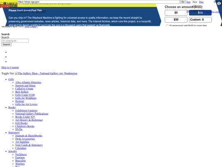The height and width of the screenshot is (167, 222).
Task: Browse Necklaces
Action: 21,154
